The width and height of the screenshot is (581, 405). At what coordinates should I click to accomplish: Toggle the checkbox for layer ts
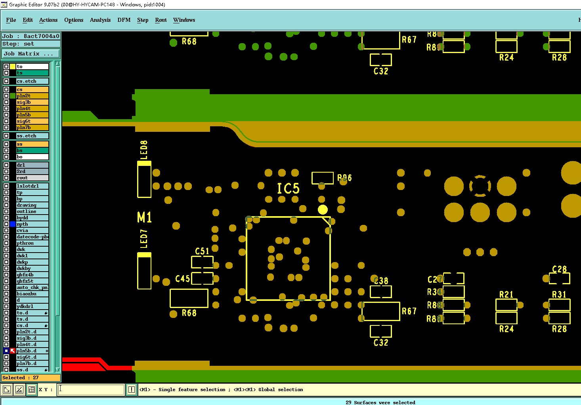(6, 73)
